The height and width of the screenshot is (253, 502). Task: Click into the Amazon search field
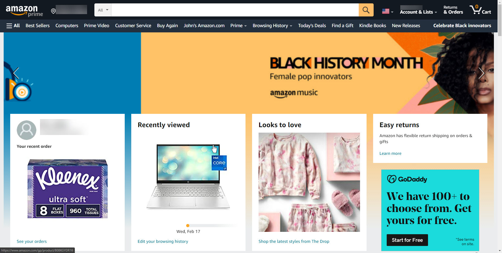(235, 10)
